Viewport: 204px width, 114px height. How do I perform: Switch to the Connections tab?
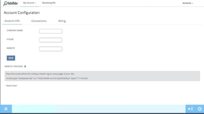[39, 21]
